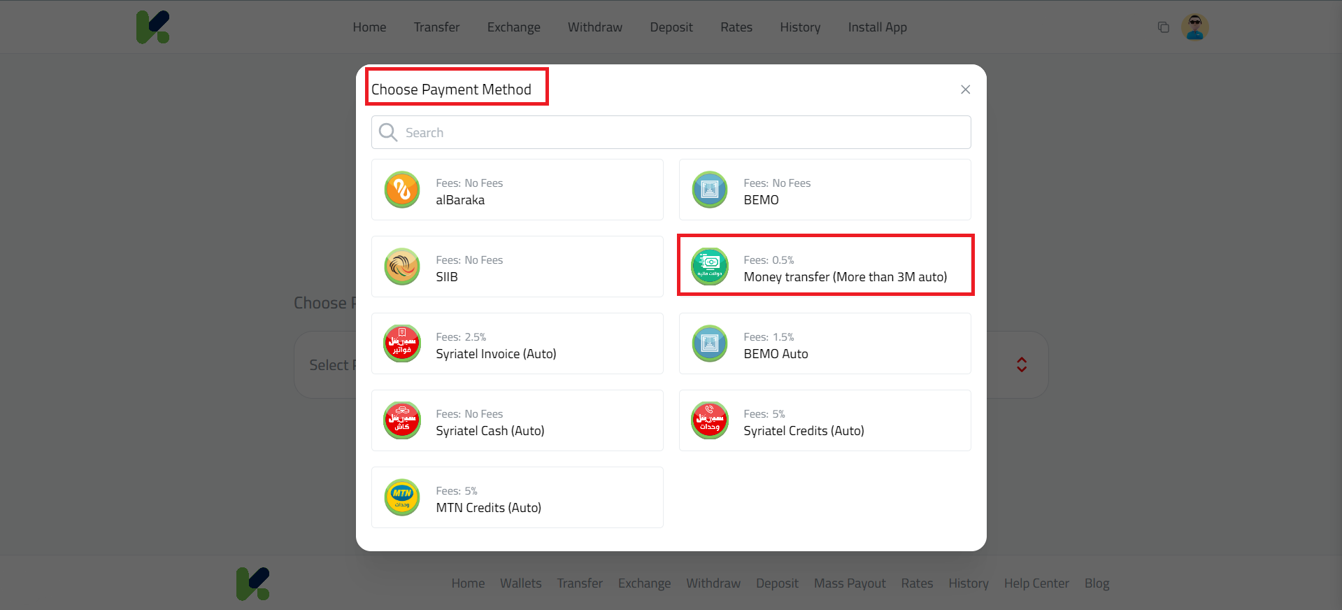The width and height of the screenshot is (1342, 610).
Task: Click the alBaraka orange logo icon
Action: pos(402,190)
